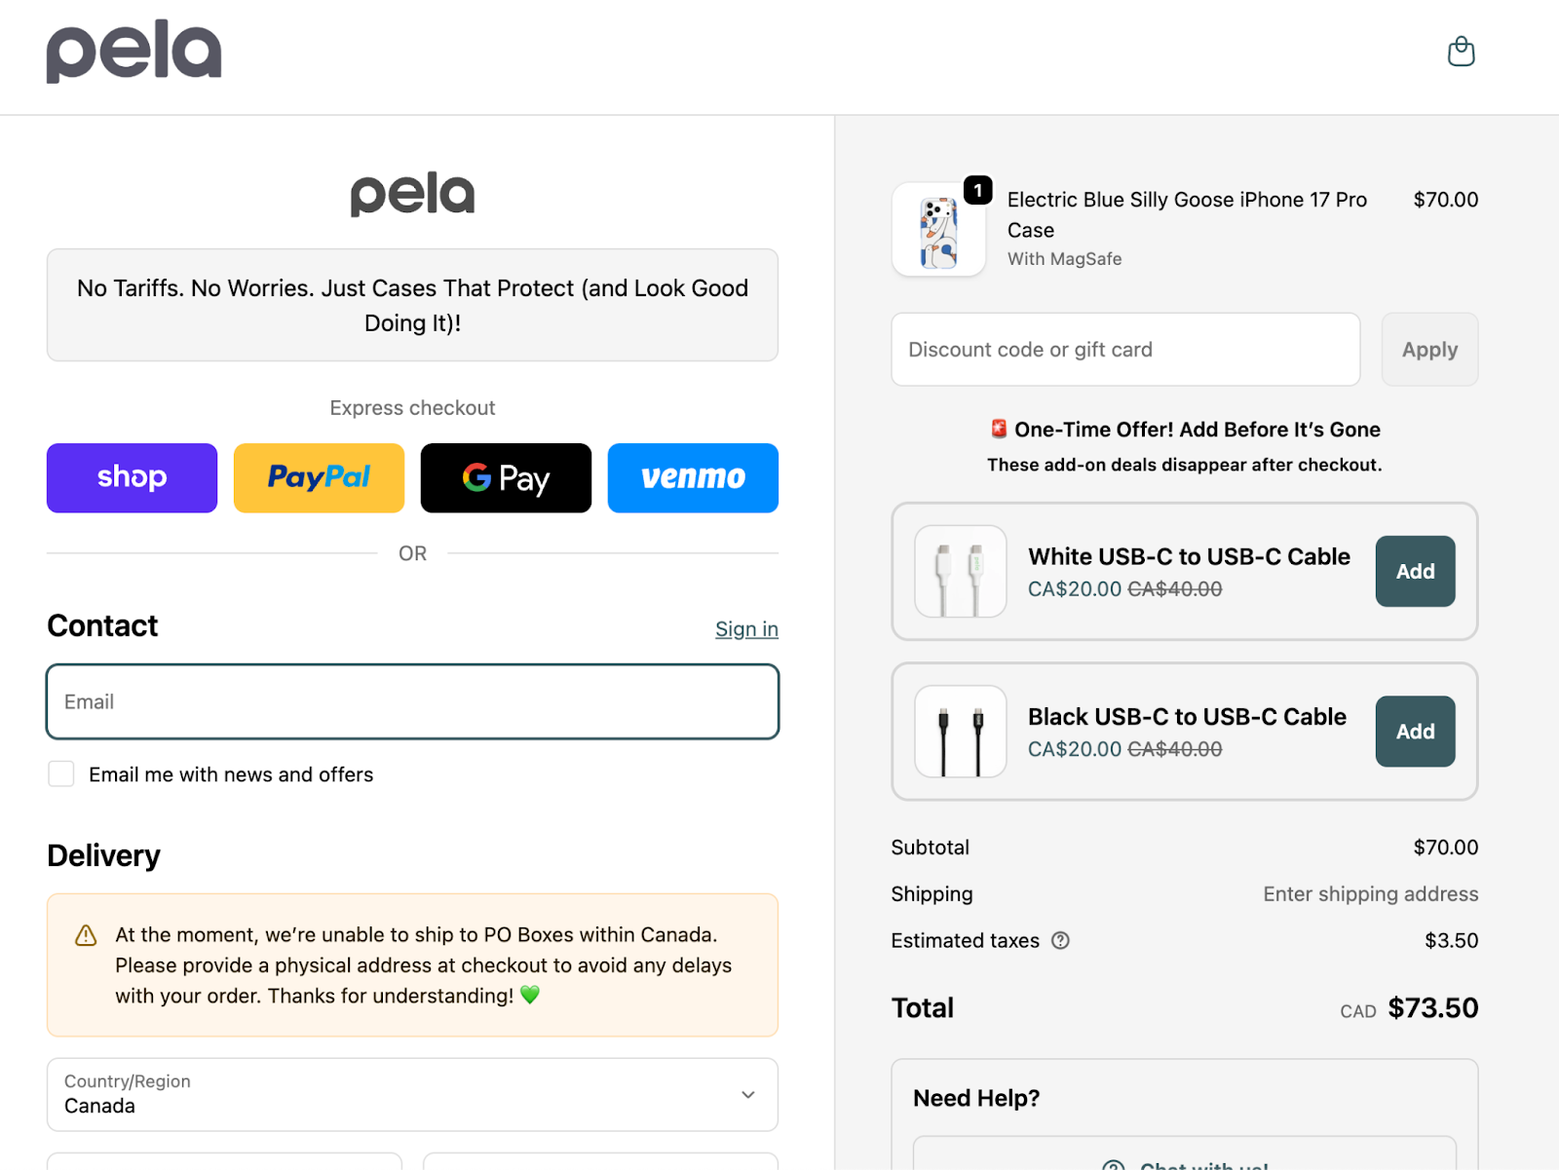Viewport: 1559px width, 1170px height.
Task: Click the Electric Blue Silly Goose case thumbnail
Action: click(938, 230)
